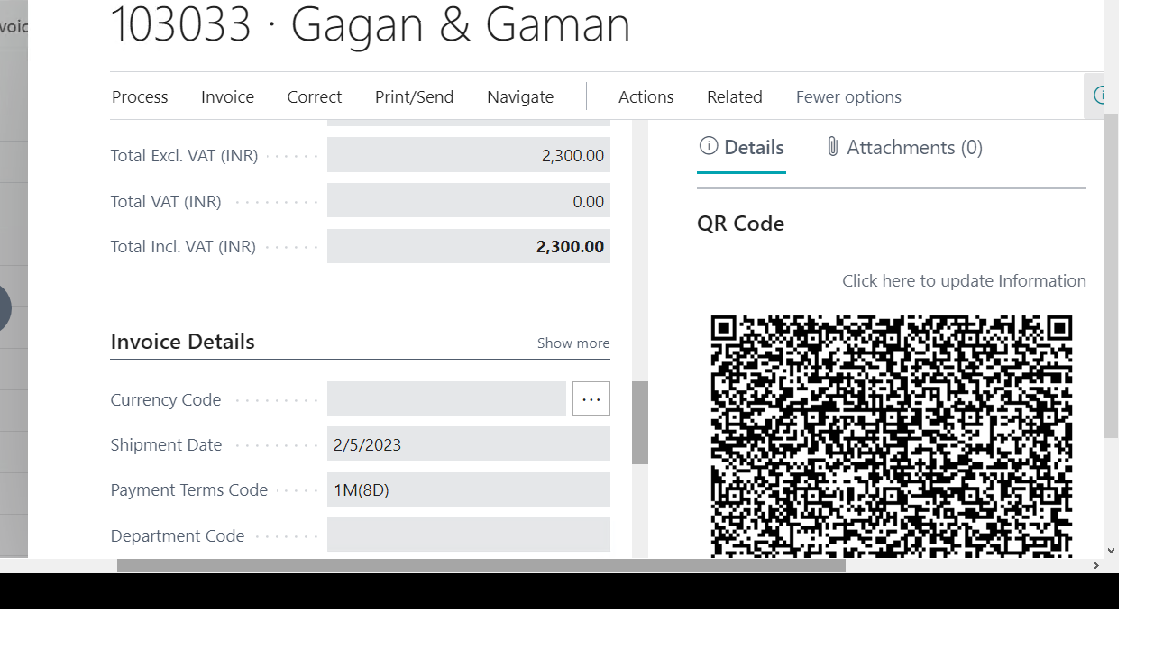Switch to the Details tab
This screenshot has height=649, width=1154.
(x=741, y=147)
